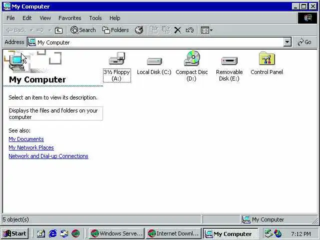Screen dimensions: 320x240
Task: Click the Outlook Express Quick Launch icon
Action: tap(64, 233)
